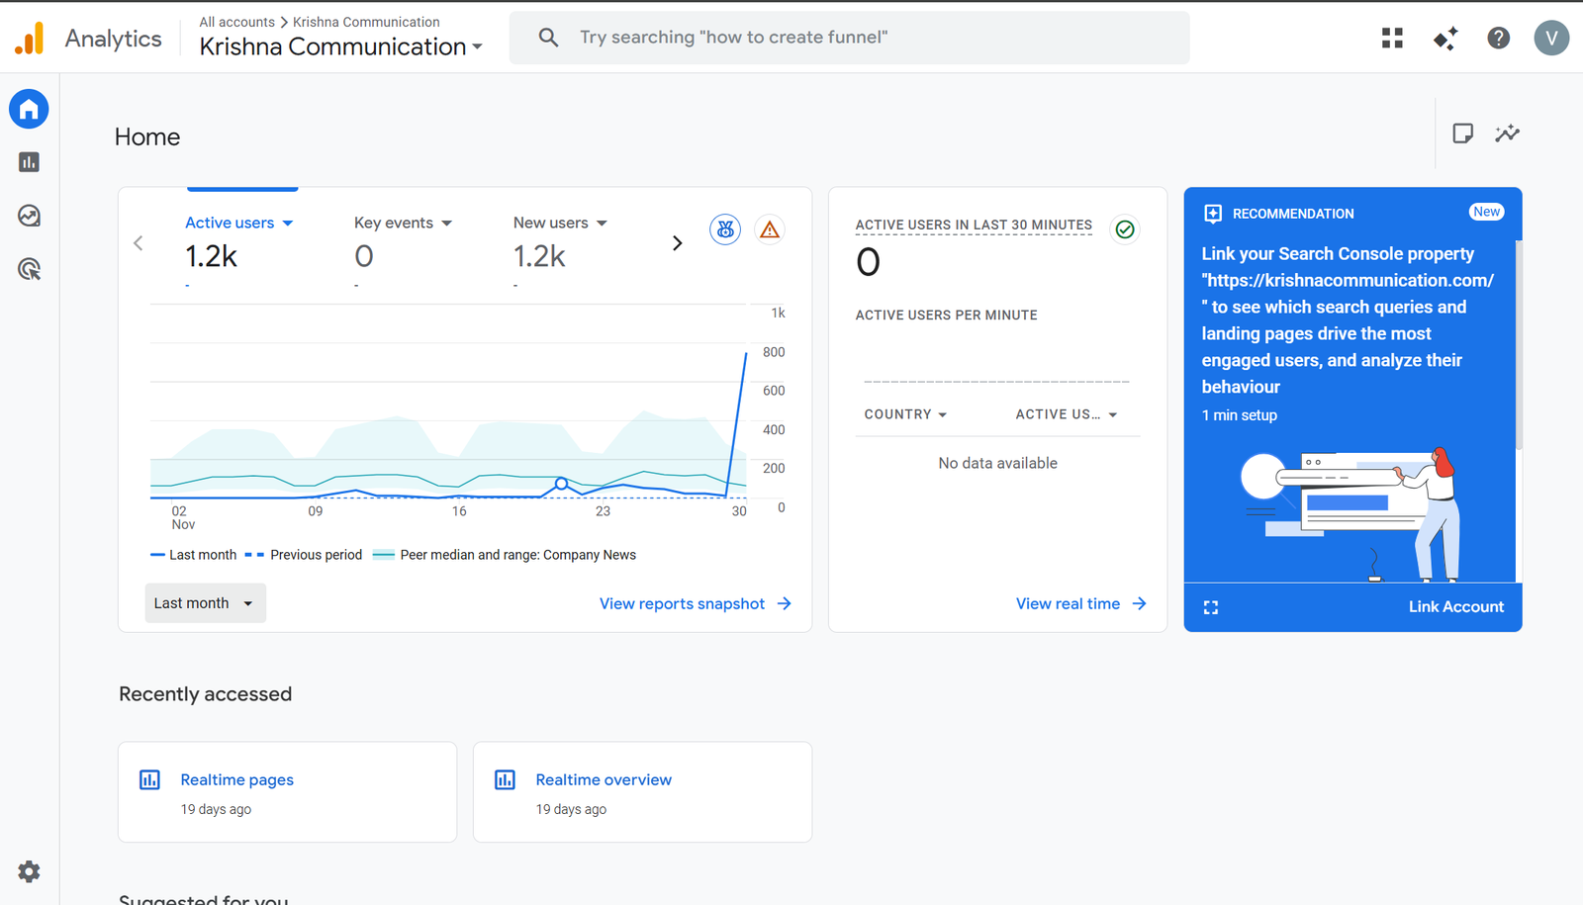Expand the recommendation card fullscreen icon
1583x905 pixels.
tap(1211, 607)
